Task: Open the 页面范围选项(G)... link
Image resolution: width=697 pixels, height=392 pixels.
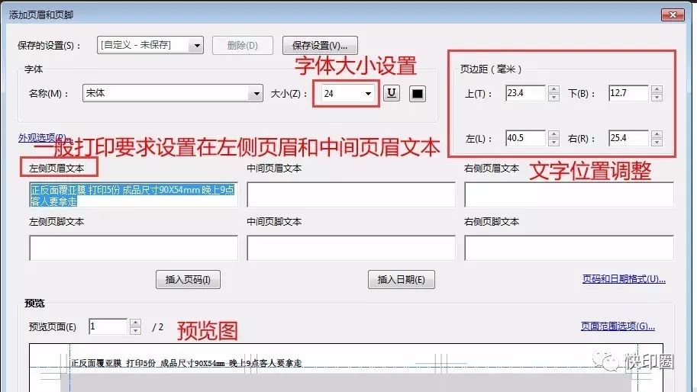Action: (618, 326)
